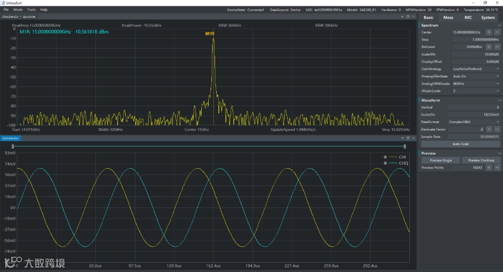503x272 pixels.
Task: Collapse the Spectrum section
Action: coord(499,25)
